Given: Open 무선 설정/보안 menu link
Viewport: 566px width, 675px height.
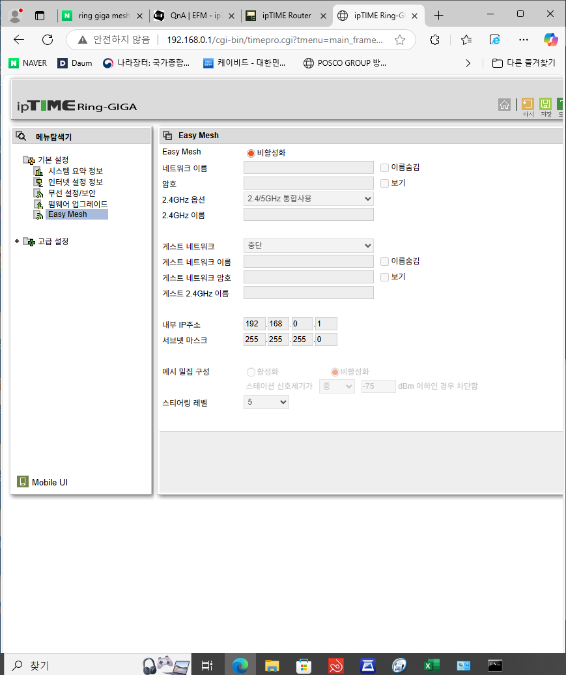Looking at the screenshot, I should [72, 194].
